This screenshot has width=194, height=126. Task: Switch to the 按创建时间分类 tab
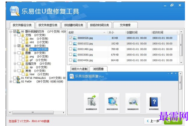click(x=74, y=25)
